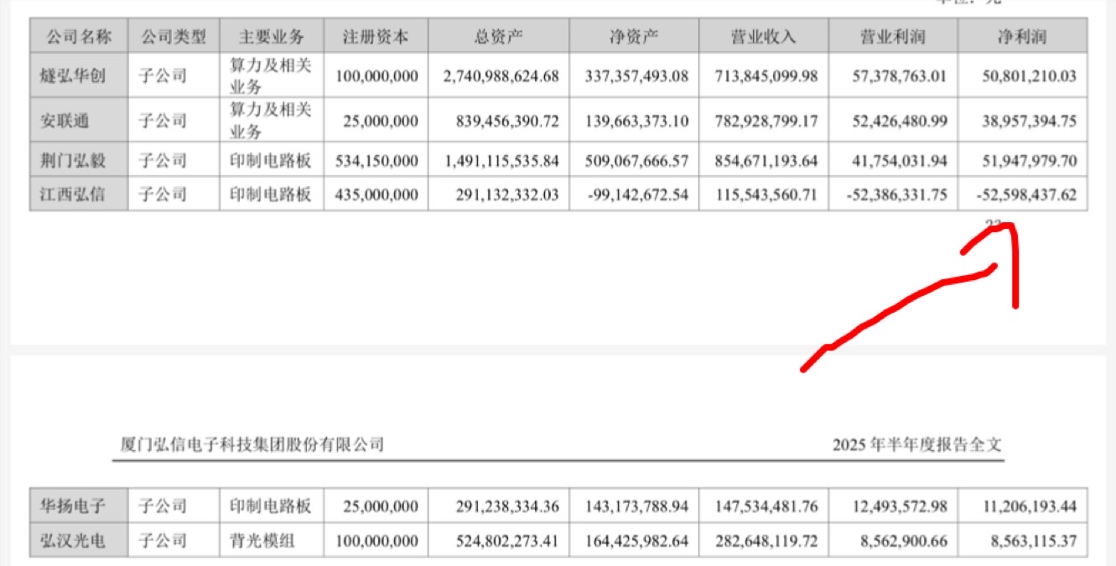Select the 净利润 column header
Viewport: 1116px width, 566px height.
pyautogui.click(x=1023, y=37)
